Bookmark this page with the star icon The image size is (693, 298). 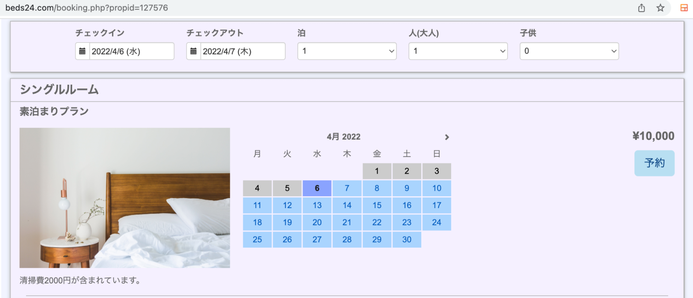pyautogui.click(x=660, y=8)
